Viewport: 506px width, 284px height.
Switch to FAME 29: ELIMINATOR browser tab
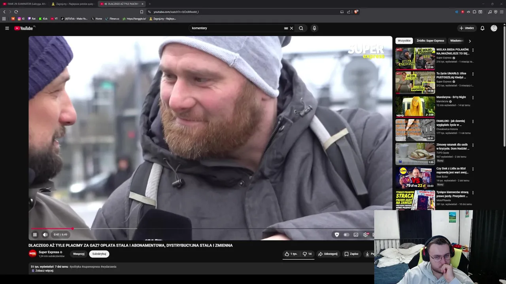click(24, 4)
